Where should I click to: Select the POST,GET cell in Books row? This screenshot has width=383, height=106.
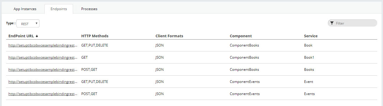tap(89, 70)
